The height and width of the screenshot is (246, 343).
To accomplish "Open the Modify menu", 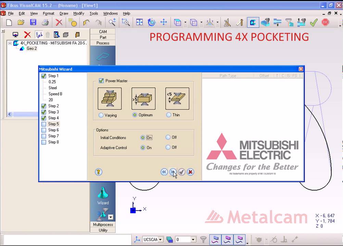I will click(79, 13).
